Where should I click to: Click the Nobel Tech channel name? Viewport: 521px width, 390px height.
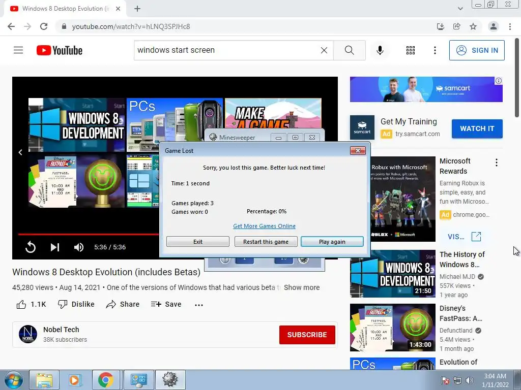[61, 330]
